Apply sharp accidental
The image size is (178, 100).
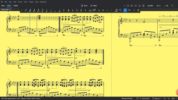tap(81, 10)
